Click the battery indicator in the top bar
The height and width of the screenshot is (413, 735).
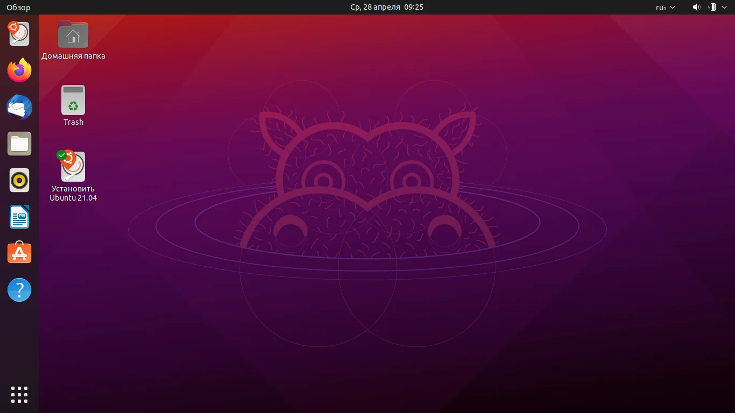tap(711, 7)
